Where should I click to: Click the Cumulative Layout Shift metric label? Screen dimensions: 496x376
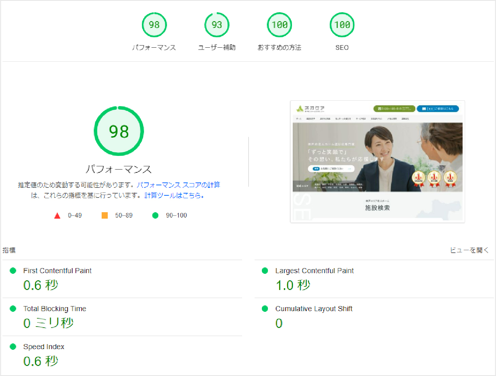[314, 309]
